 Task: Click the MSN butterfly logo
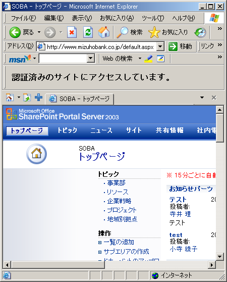(20, 59)
